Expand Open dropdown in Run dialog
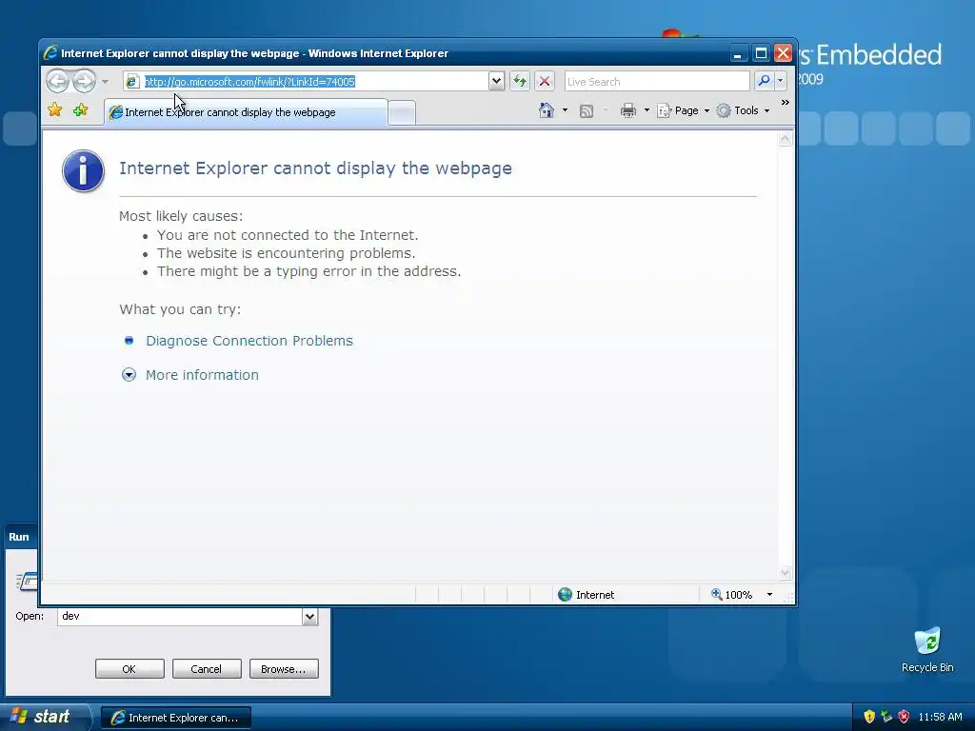Image resolution: width=975 pixels, height=731 pixels. pyautogui.click(x=309, y=616)
